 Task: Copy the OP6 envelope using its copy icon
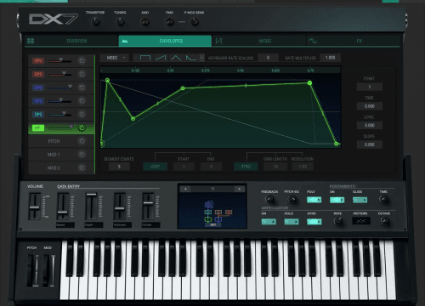82,60
